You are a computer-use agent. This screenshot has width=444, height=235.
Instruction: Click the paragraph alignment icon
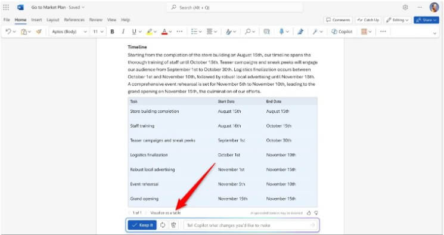click(210, 32)
